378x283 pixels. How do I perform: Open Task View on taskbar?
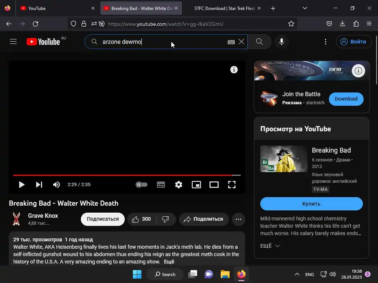point(193,274)
